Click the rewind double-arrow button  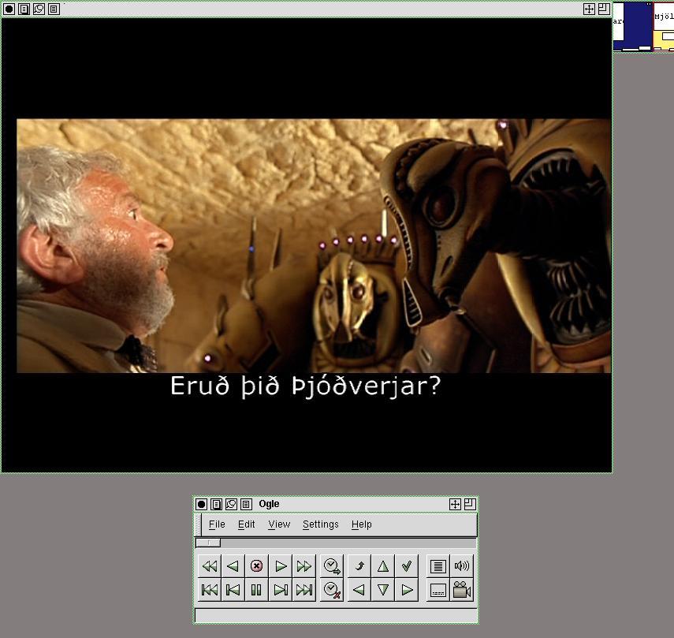coord(209,566)
